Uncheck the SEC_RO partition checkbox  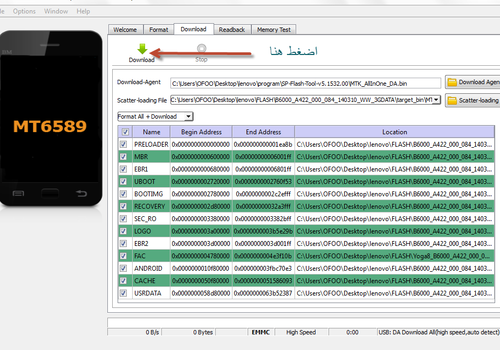coord(123,218)
